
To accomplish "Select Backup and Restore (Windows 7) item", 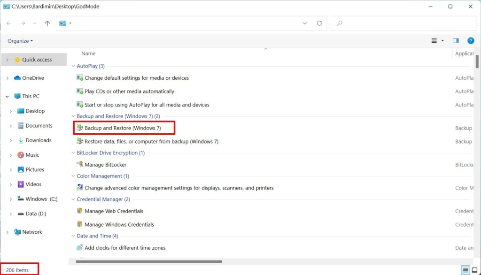I will pyautogui.click(x=123, y=128).
